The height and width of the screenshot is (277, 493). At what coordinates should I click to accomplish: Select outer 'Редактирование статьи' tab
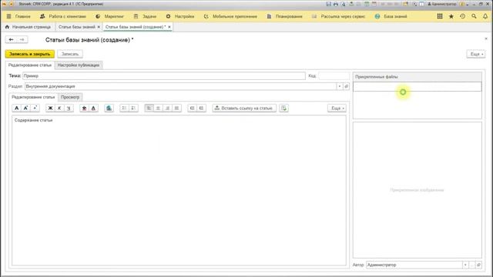30,65
